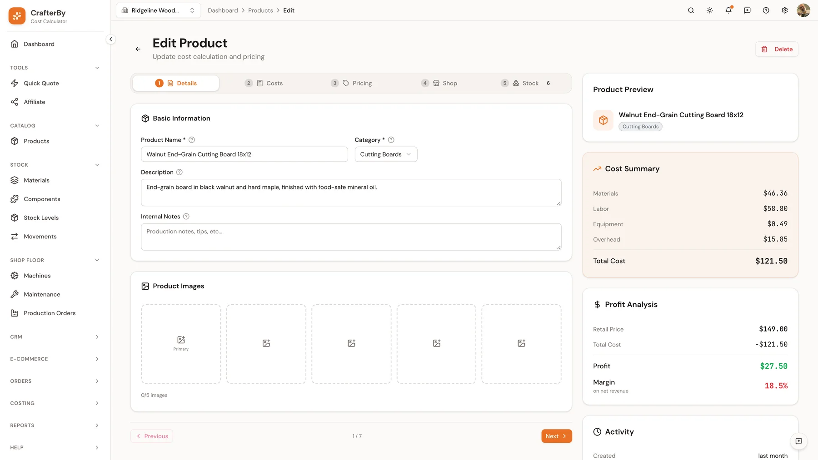Click the Delete product button
Viewport: 818px width, 460px height.
777,49
